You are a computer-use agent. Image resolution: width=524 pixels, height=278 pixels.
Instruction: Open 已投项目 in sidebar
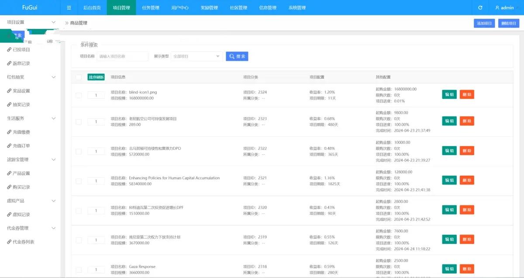[21, 50]
